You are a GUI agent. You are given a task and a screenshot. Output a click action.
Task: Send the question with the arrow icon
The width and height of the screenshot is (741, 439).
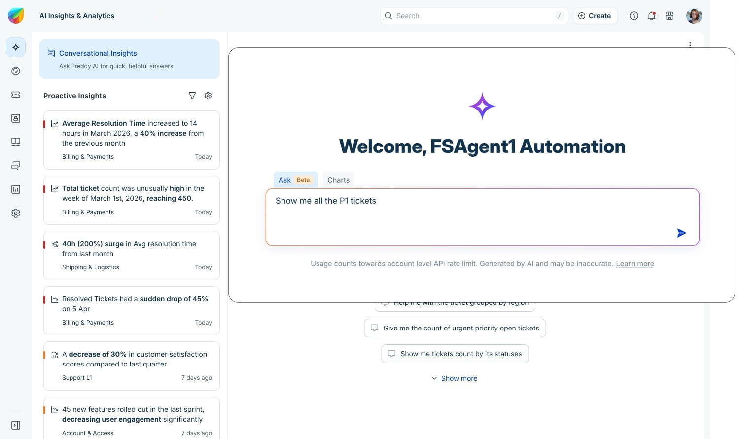[x=681, y=233]
